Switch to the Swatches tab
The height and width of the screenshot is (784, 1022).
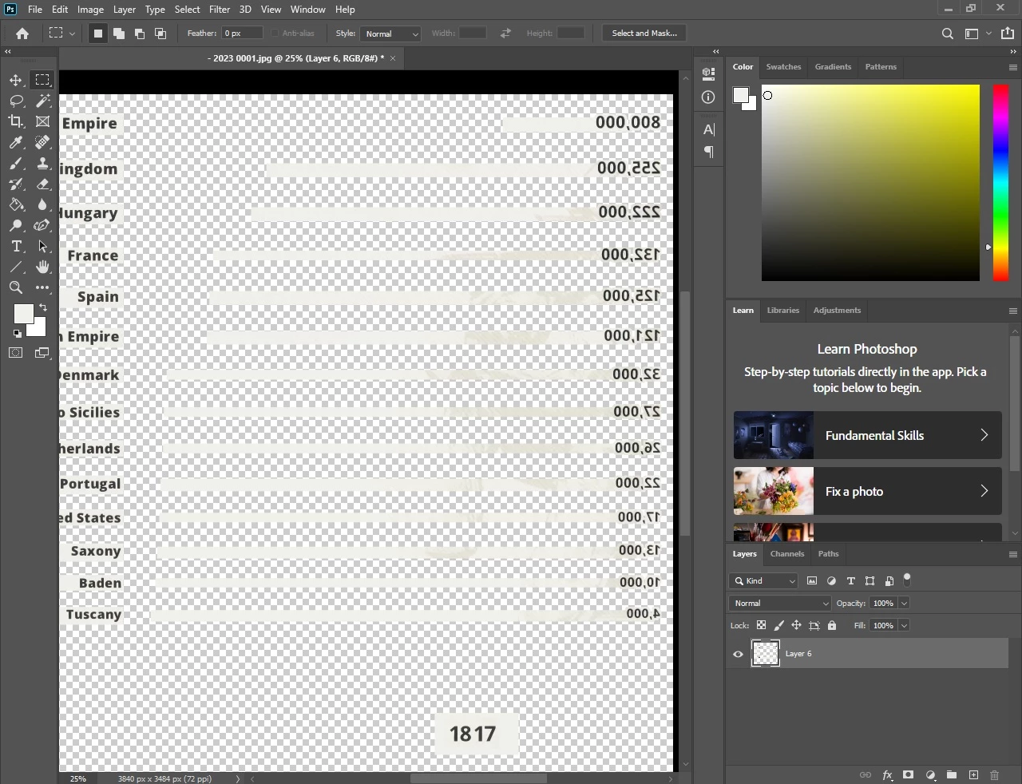pos(783,67)
